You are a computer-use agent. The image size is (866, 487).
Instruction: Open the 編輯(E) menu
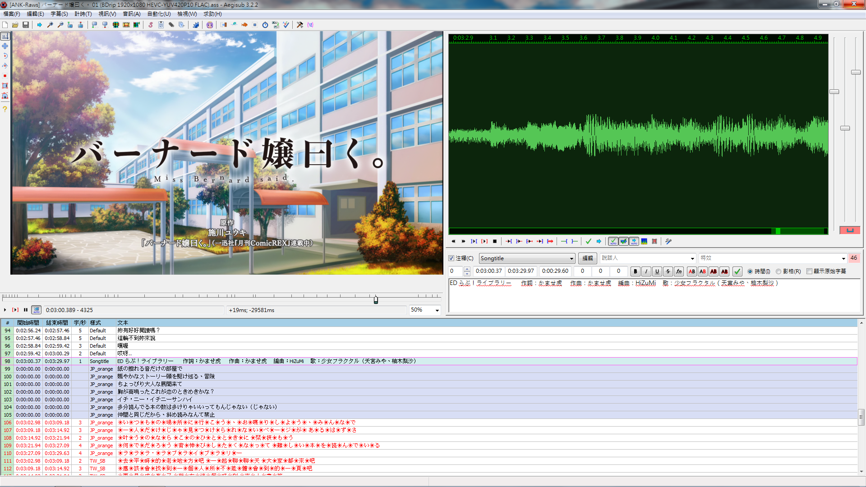click(x=35, y=14)
